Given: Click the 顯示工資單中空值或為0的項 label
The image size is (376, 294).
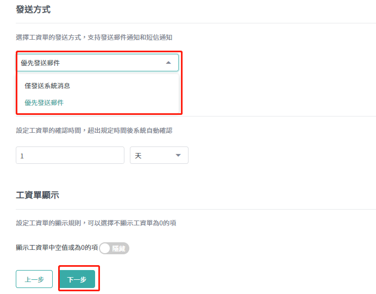Looking at the screenshot, I should (57, 248).
